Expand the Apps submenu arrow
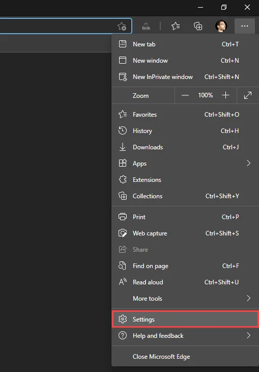259x372 pixels. pyautogui.click(x=249, y=163)
